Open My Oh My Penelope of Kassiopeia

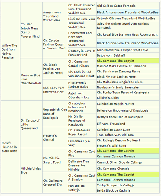(x=77, y=120)
